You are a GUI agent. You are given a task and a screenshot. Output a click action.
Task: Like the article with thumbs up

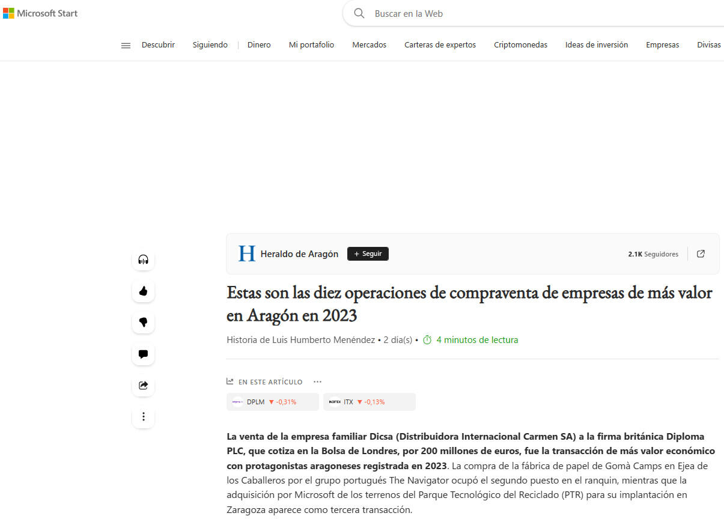[x=143, y=291]
